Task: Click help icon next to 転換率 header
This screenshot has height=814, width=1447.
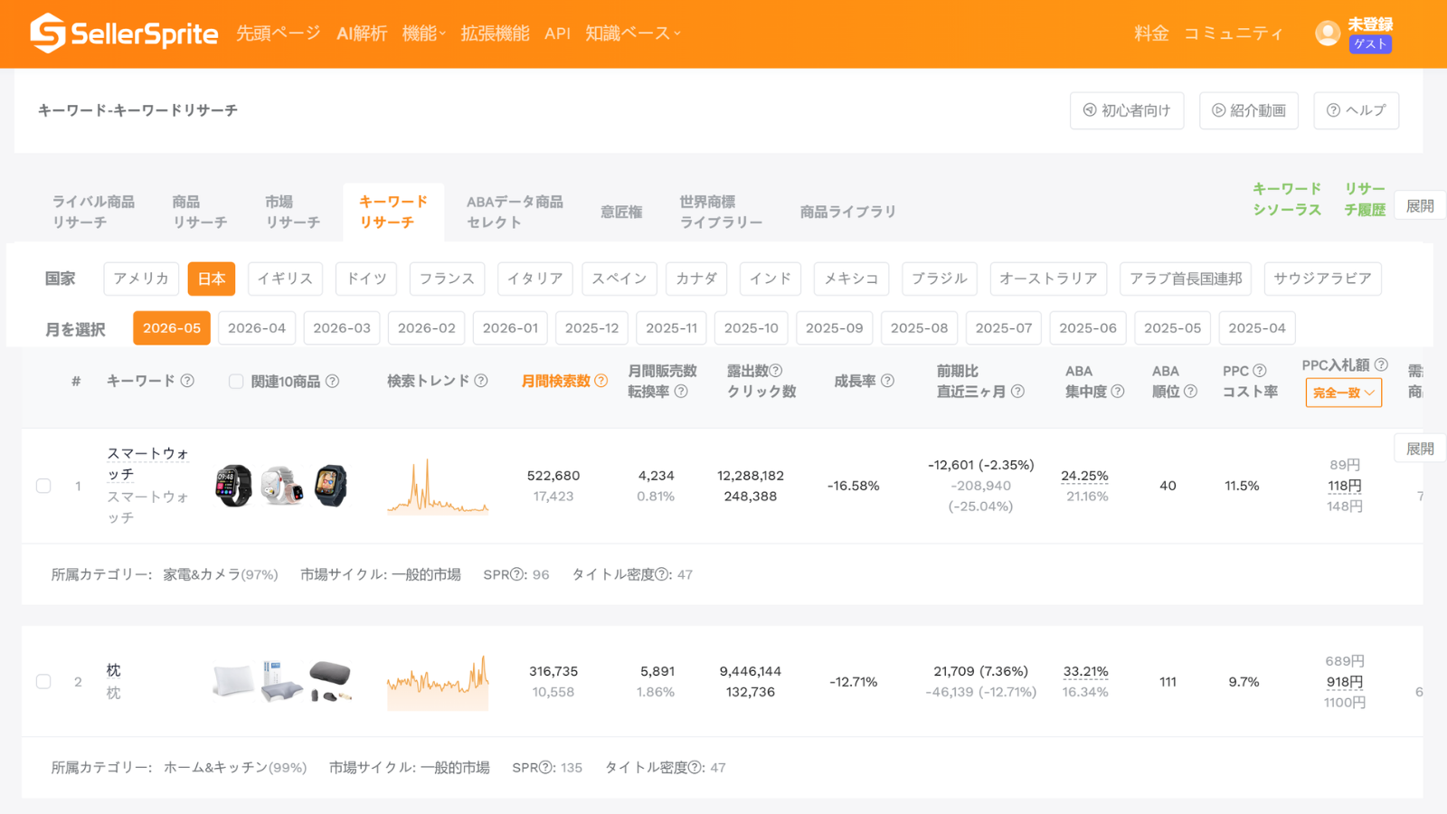Action: point(681,392)
